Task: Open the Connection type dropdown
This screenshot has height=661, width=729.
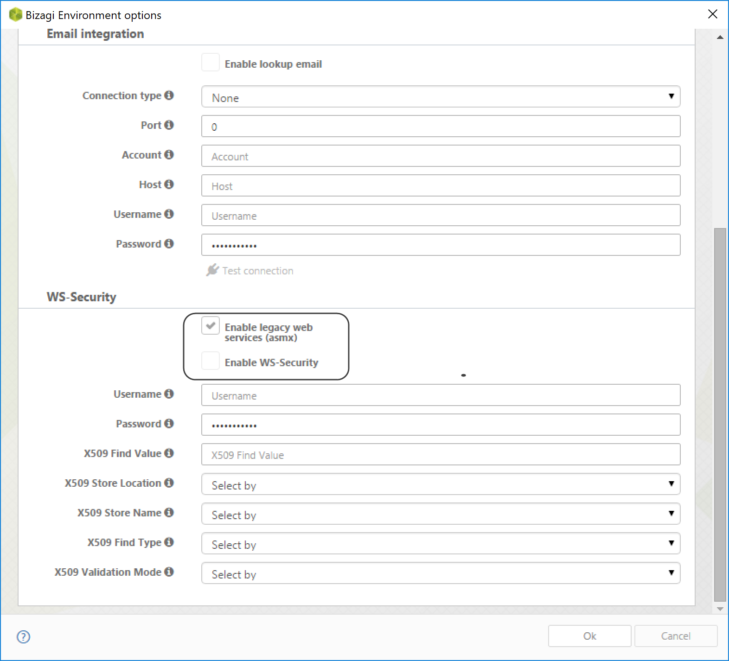Action: (441, 96)
